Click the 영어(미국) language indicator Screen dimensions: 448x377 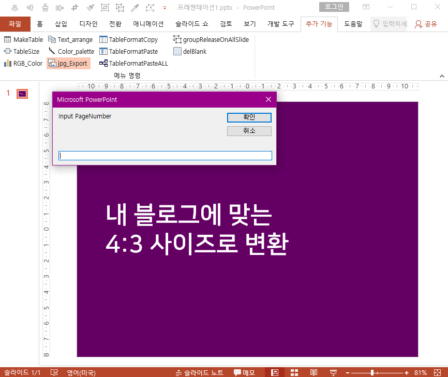81,372
